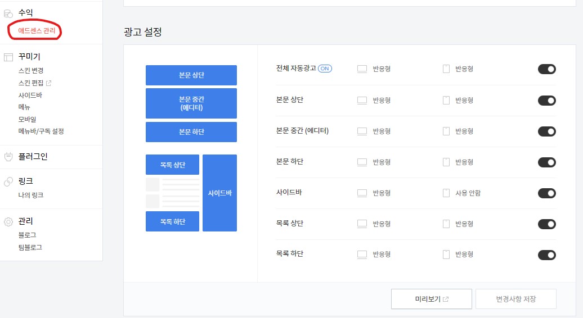Image resolution: width=583 pixels, height=318 pixels.
Task: Click the 플러그인 plug icon
Action: pyautogui.click(x=8, y=157)
